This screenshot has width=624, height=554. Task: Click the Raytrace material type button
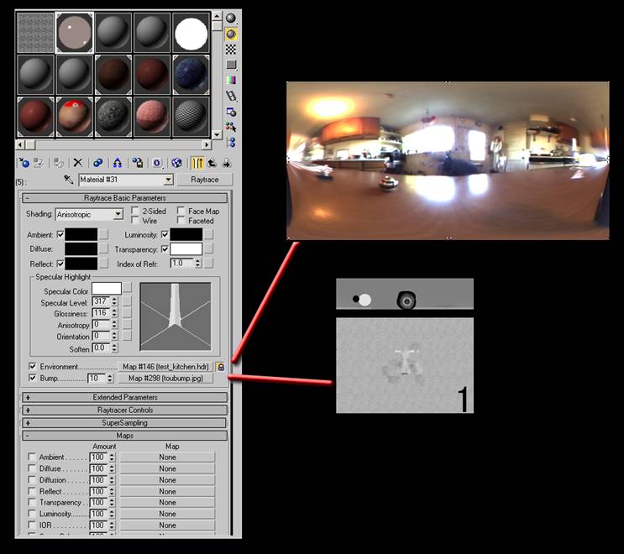[x=204, y=180]
